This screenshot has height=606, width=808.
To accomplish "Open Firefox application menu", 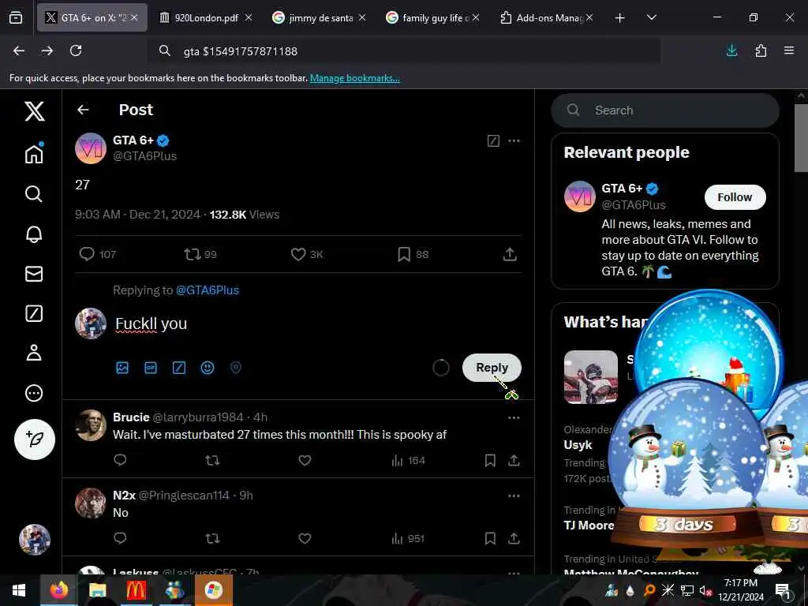I will pyautogui.click(x=789, y=50).
